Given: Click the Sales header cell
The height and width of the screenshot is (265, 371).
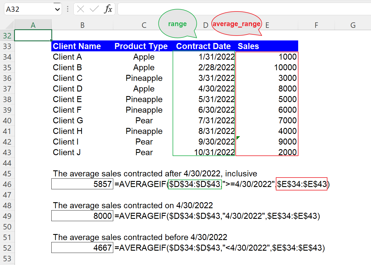Looking at the screenshot, I should (x=267, y=46).
